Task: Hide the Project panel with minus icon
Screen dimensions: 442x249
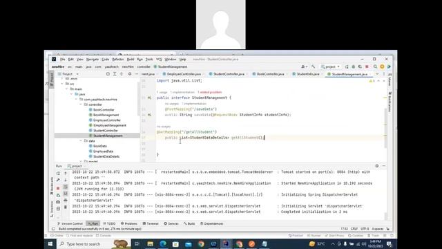Action: 137,74
